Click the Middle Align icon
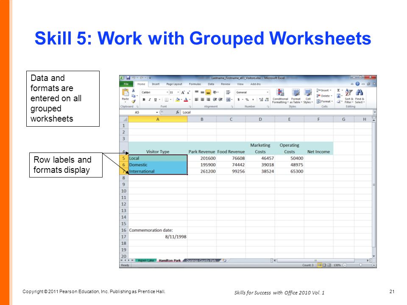 202,92
